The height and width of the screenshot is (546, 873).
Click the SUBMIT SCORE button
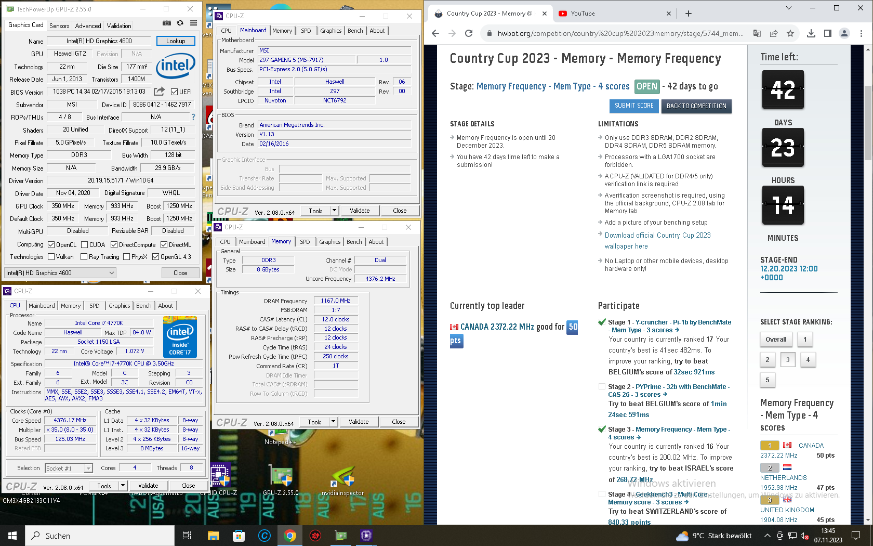(x=634, y=106)
